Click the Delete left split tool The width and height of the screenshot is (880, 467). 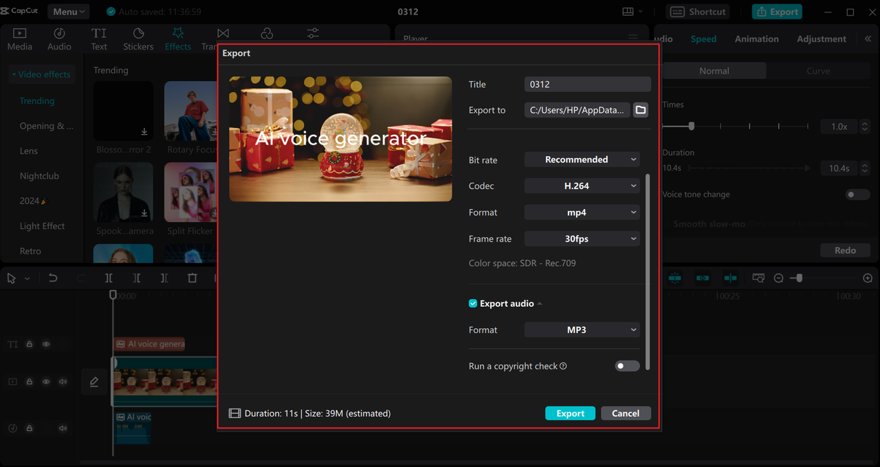click(x=137, y=278)
